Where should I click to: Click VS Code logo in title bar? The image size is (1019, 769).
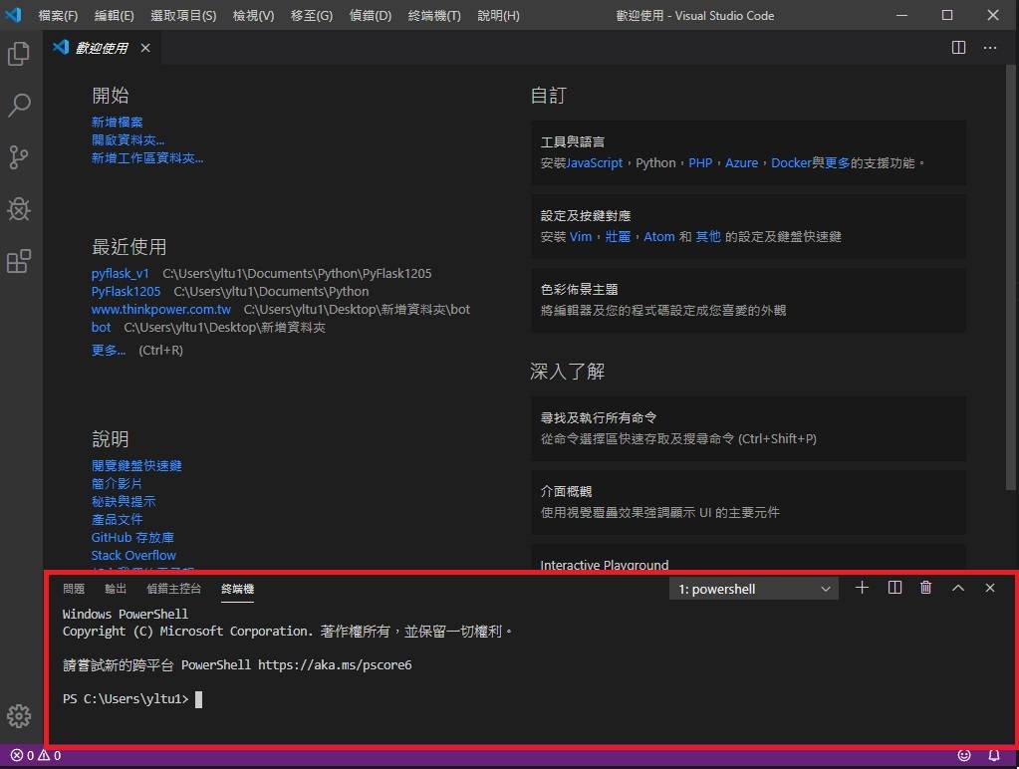(x=14, y=15)
